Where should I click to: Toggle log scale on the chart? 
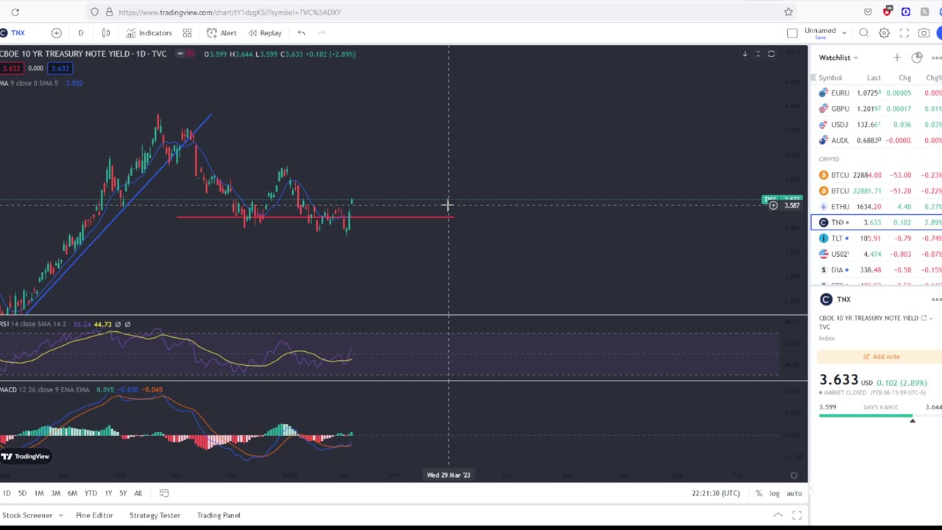[774, 493]
